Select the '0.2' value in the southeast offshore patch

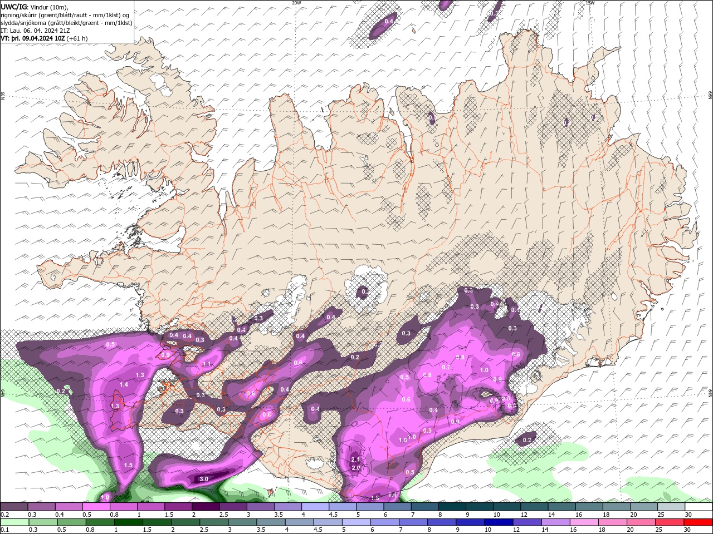[528, 440]
